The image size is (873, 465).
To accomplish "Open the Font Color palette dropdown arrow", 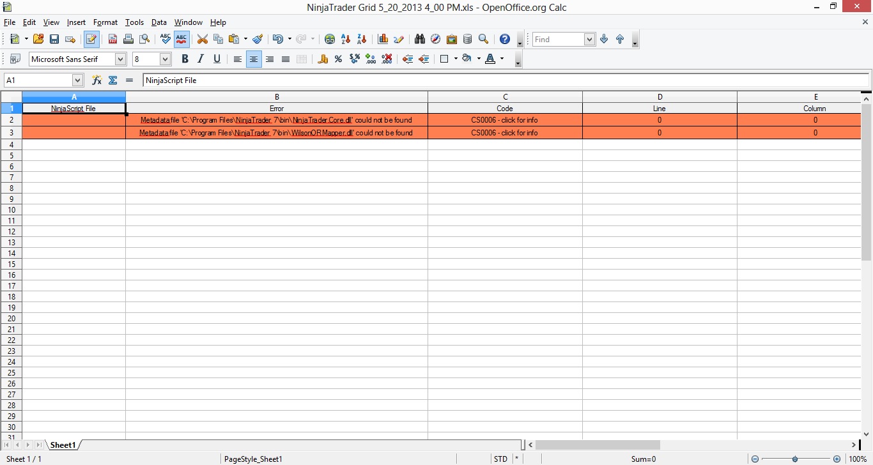I will pyautogui.click(x=502, y=59).
